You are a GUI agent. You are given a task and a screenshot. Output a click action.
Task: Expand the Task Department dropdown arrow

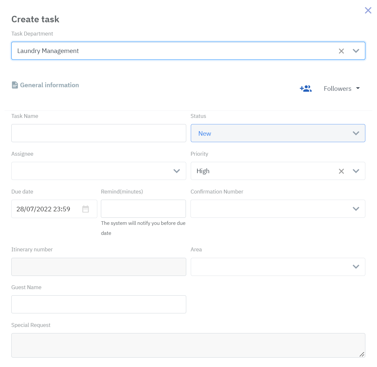pyautogui.click(x=356, y=51)
